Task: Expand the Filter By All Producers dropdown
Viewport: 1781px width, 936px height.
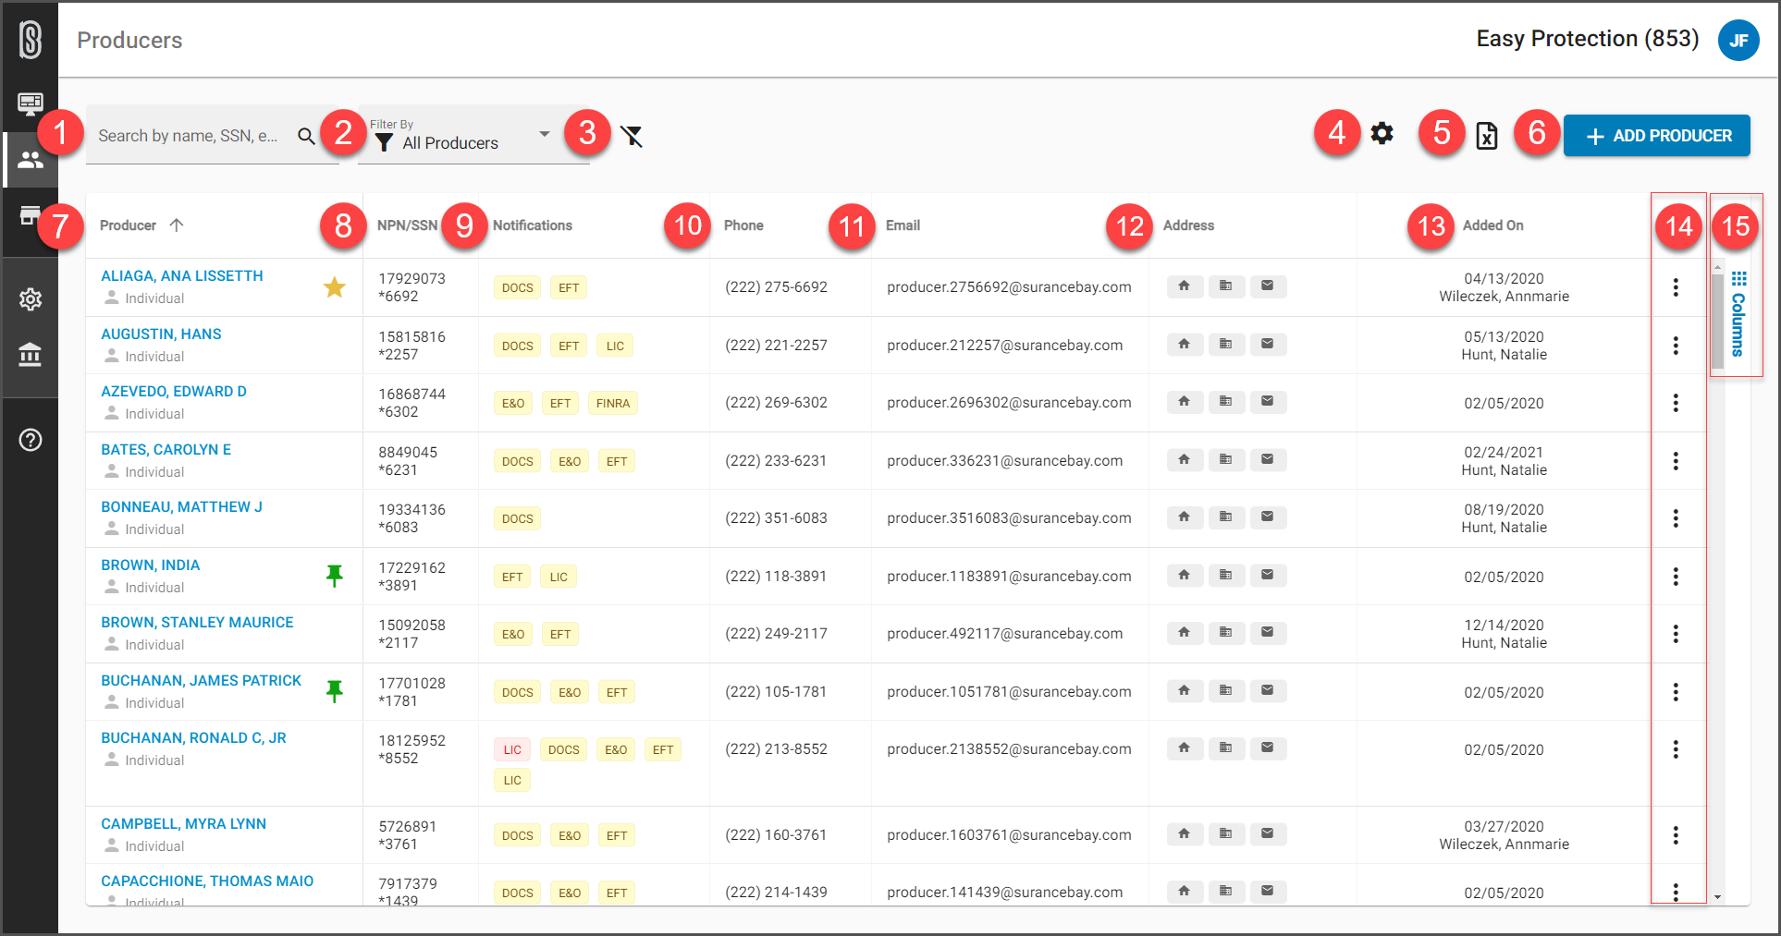Action: point(473,136)
